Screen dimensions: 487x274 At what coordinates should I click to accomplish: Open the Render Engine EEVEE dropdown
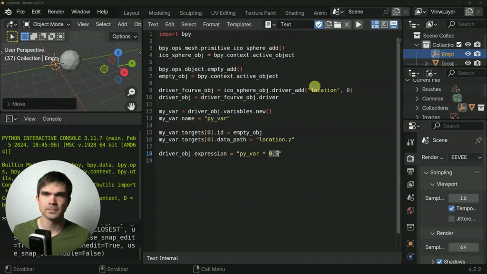[466, 157]
